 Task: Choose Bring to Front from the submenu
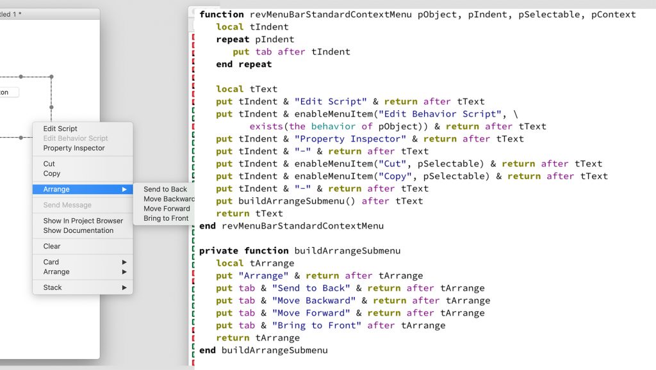(166, 218)
